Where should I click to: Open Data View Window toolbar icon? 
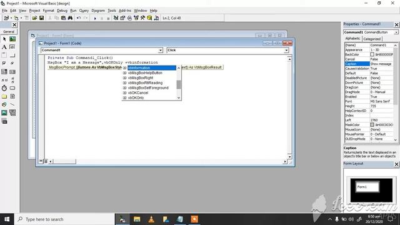(x=149, y=18)
